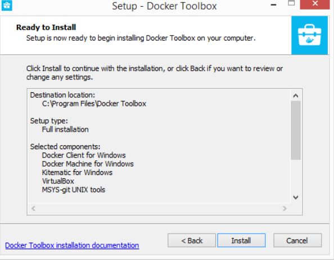
Task: Maximize the Setup window
Action: tap(291, 3)
